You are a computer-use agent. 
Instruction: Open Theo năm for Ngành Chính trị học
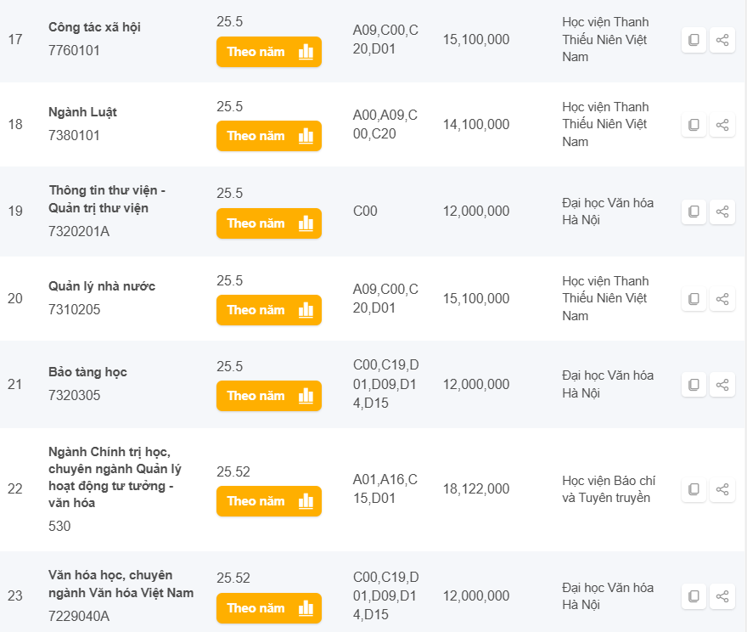269,501
